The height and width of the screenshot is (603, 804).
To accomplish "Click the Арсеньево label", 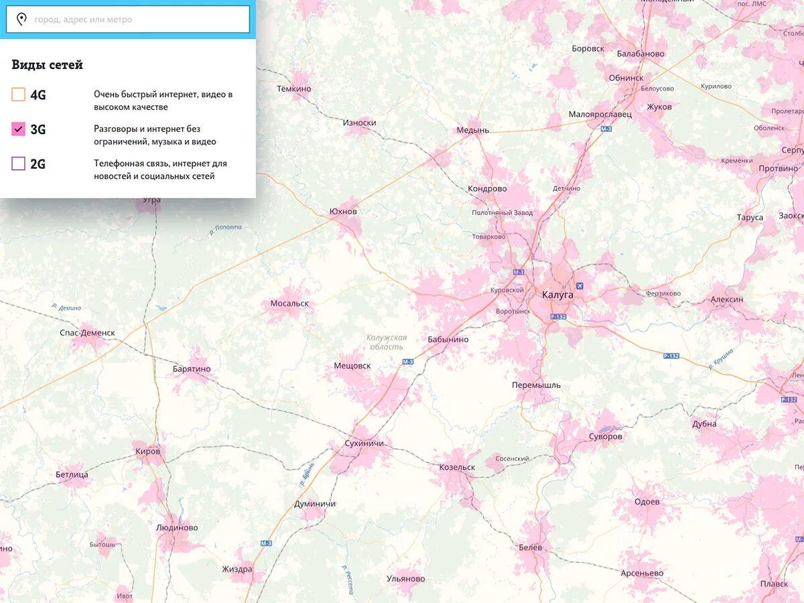I will [x=641, y=574].
